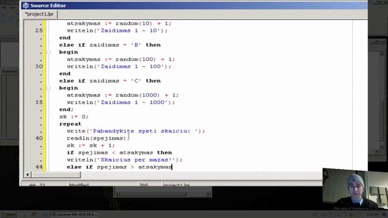Click the Lazarus IDE taskbar button
The height and width of the screenshot is (218, 388).
pyautogui.click(x=74, y=214)
